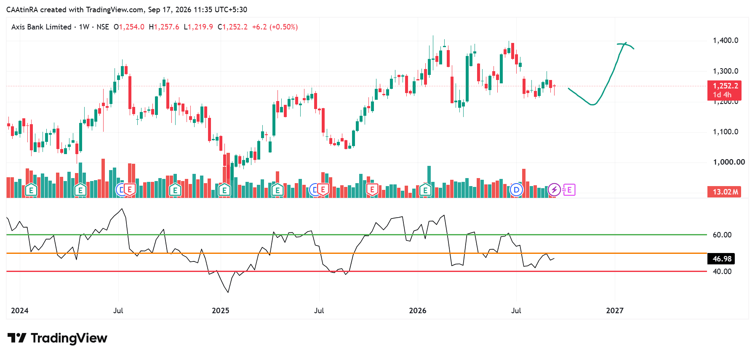Click the 40.00 RSI axis label
This screenshot has width=755, height=357.
tap(722, 272)
